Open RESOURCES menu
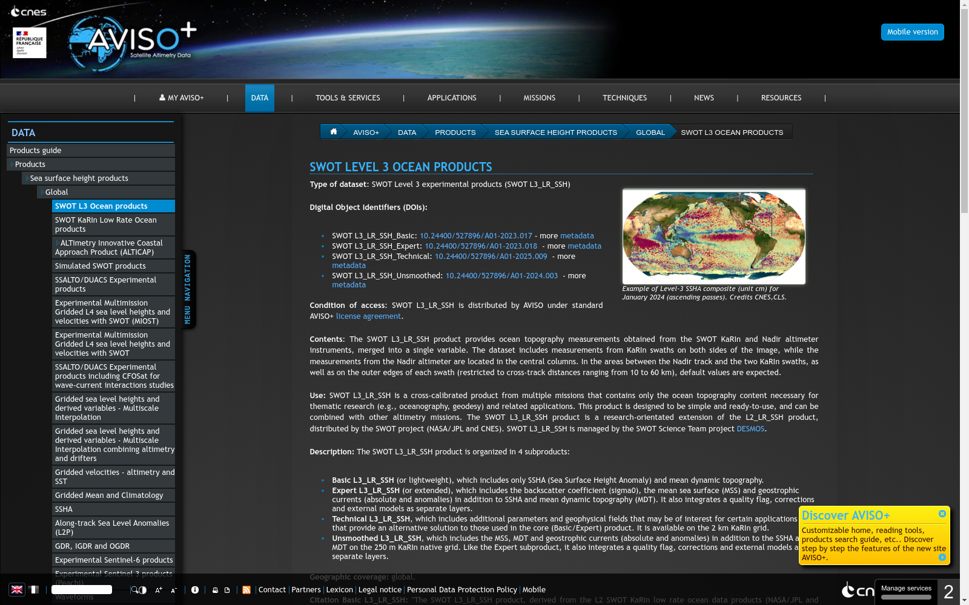969x605 pixels. coord(781,98)
